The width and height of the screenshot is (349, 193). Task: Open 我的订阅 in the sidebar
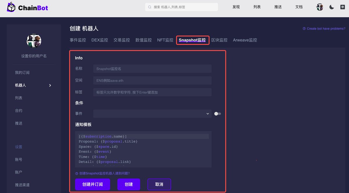point(22,72)
